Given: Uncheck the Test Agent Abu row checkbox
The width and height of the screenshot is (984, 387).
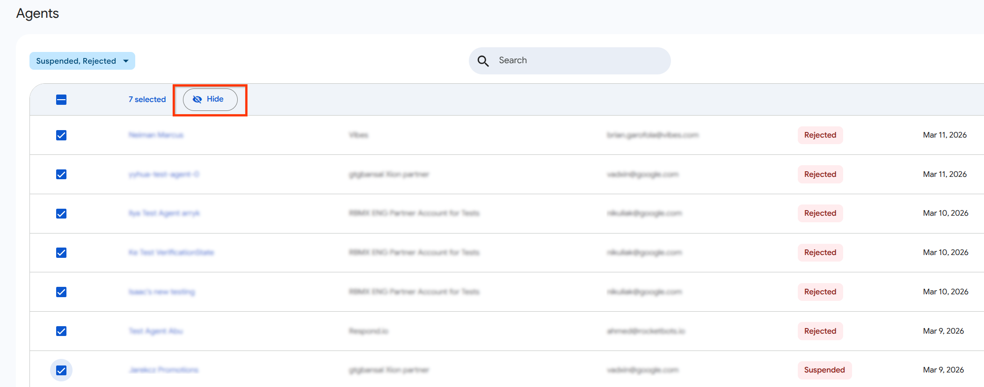Looking at the screenshot, I should [61, 331].
